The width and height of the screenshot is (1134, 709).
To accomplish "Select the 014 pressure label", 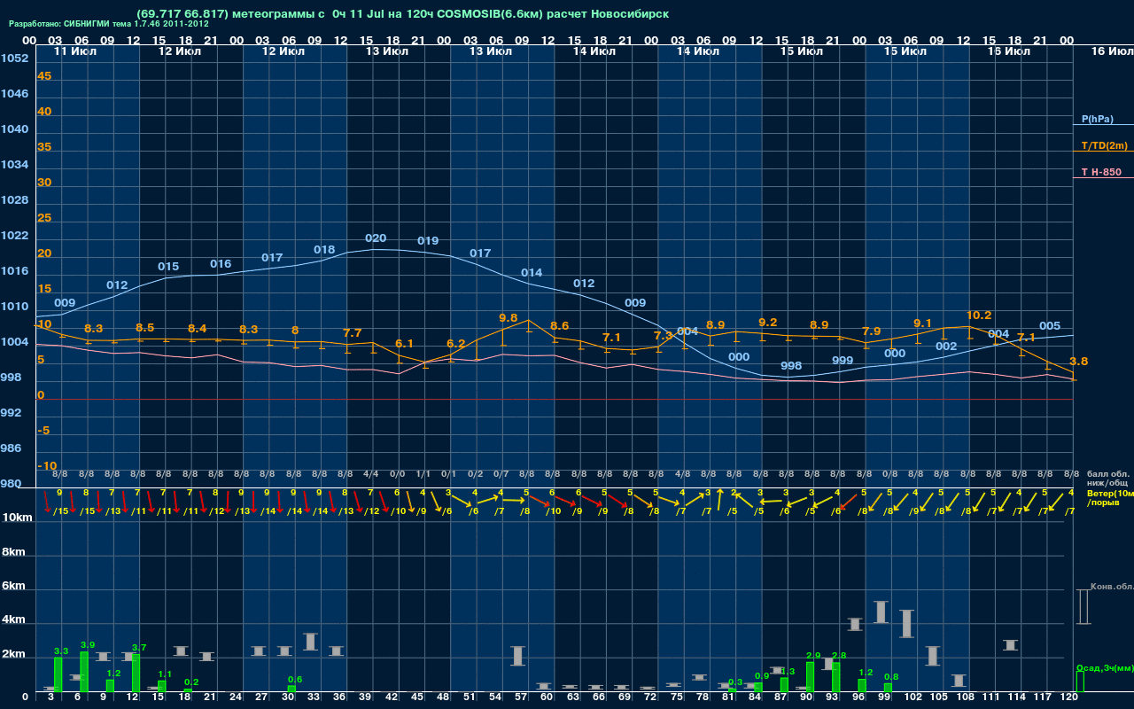I will point(532,273).
